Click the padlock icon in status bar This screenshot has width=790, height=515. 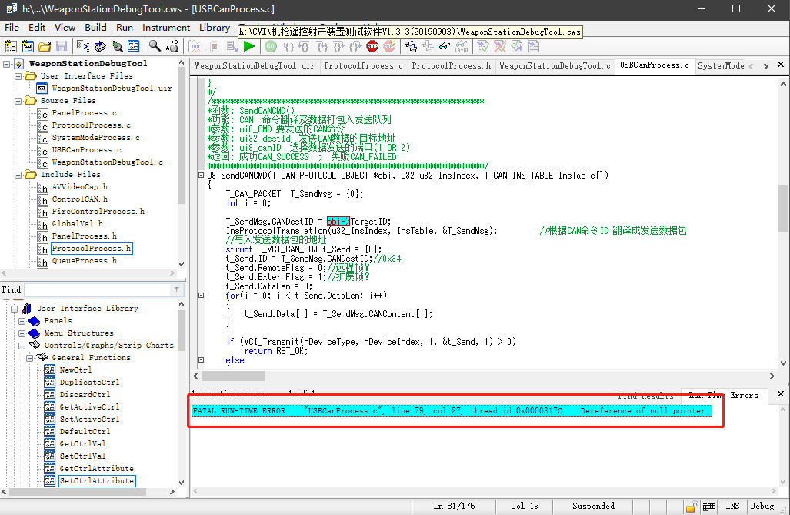tap(692, 507)
